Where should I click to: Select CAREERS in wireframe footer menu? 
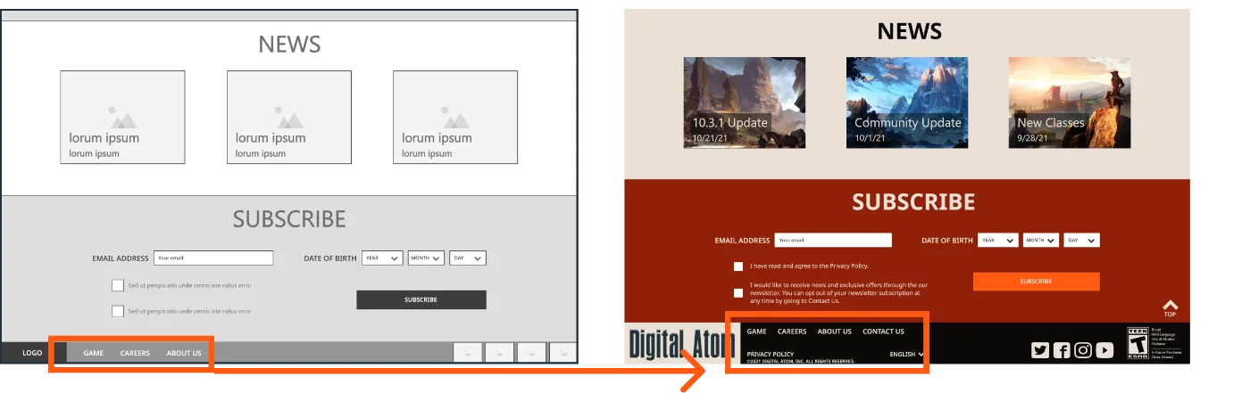[135, 353]
